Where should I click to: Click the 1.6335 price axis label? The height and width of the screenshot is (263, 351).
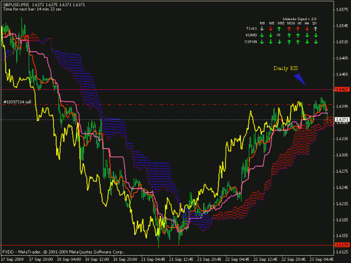342,139
